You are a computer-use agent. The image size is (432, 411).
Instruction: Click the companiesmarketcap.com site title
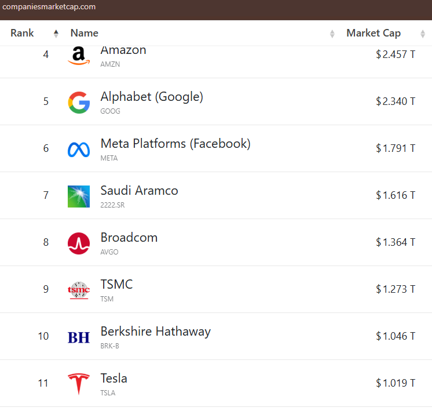(49, 7)
